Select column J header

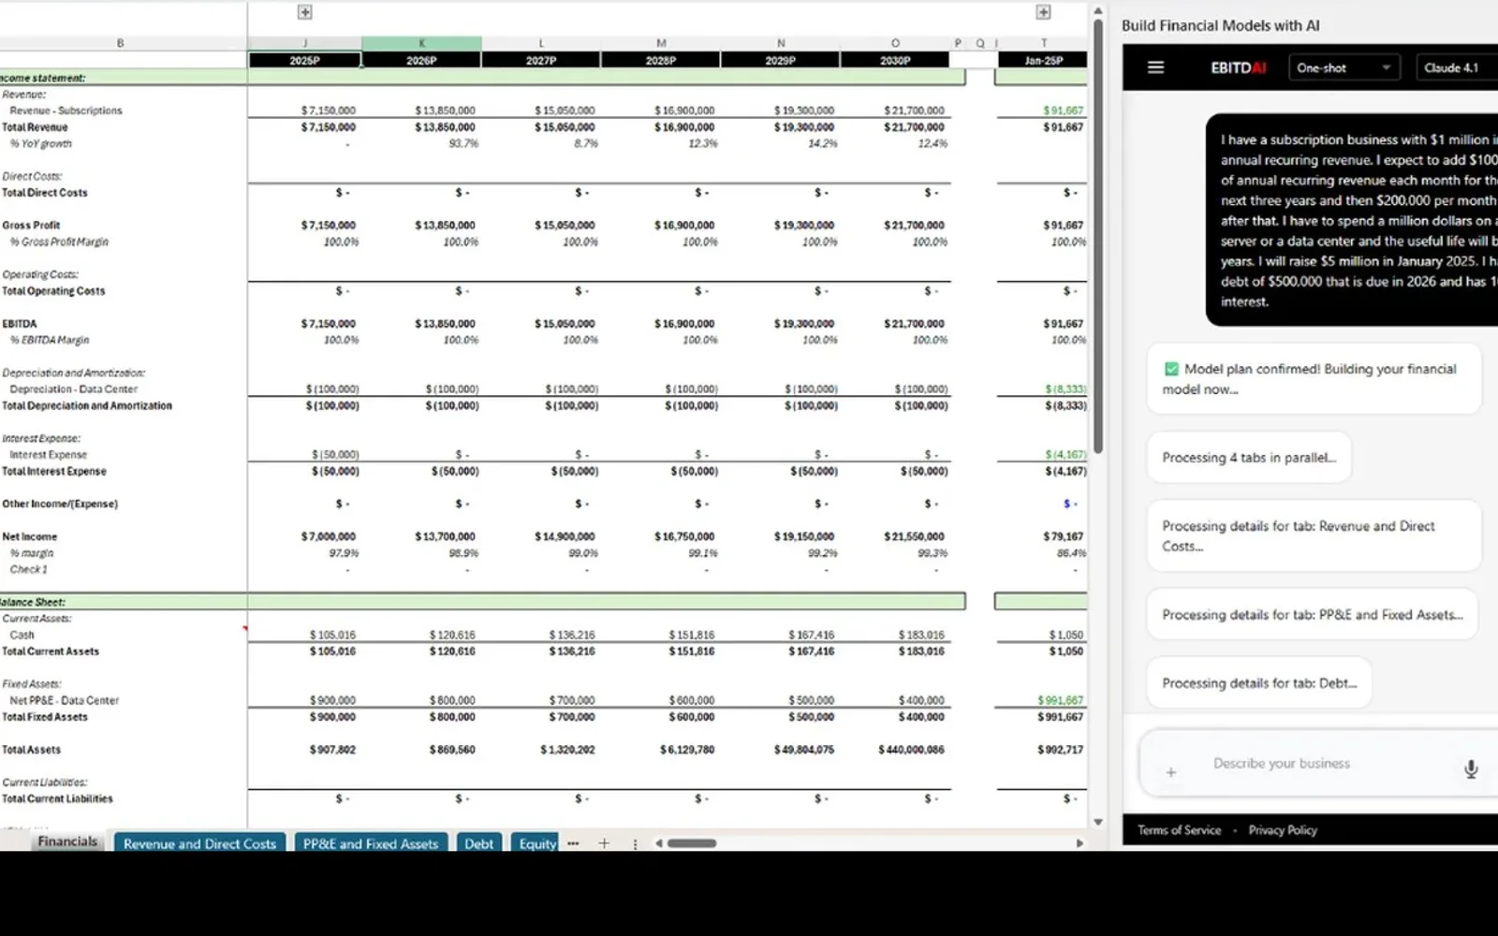[x=304, y=43]
